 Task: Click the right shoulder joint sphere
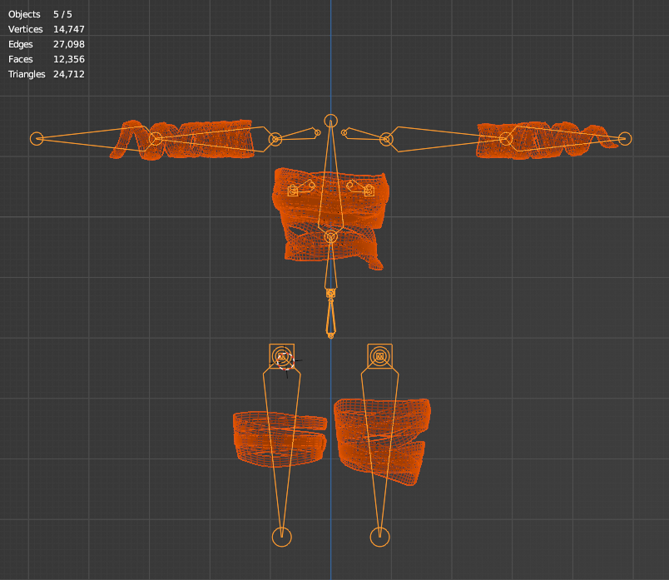click(387, 139)
